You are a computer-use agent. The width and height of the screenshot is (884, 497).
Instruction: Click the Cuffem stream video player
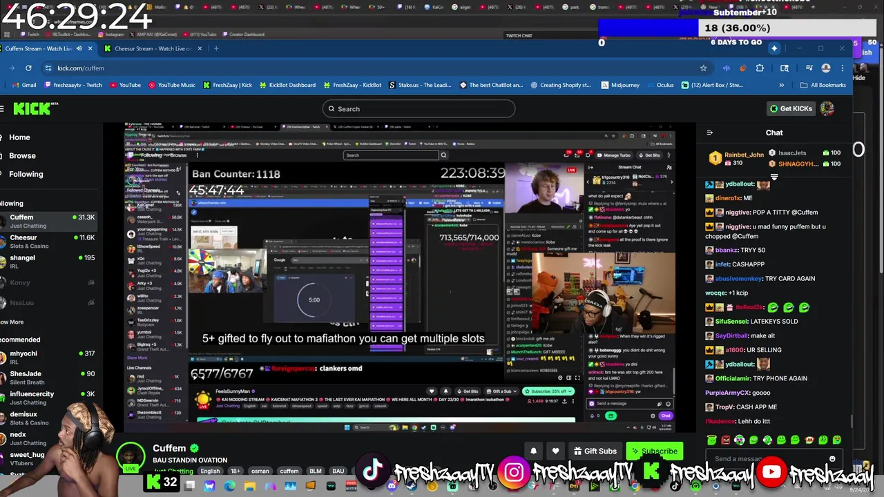click(x=399, y=277)
